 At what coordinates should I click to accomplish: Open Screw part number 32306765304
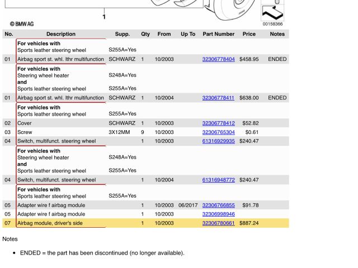(218, 132)
